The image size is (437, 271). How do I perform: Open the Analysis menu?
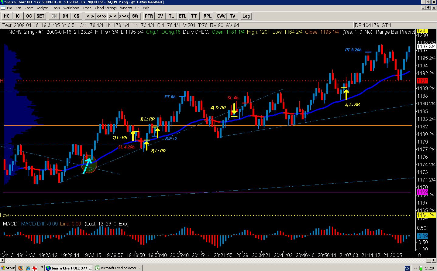[43, 8]
